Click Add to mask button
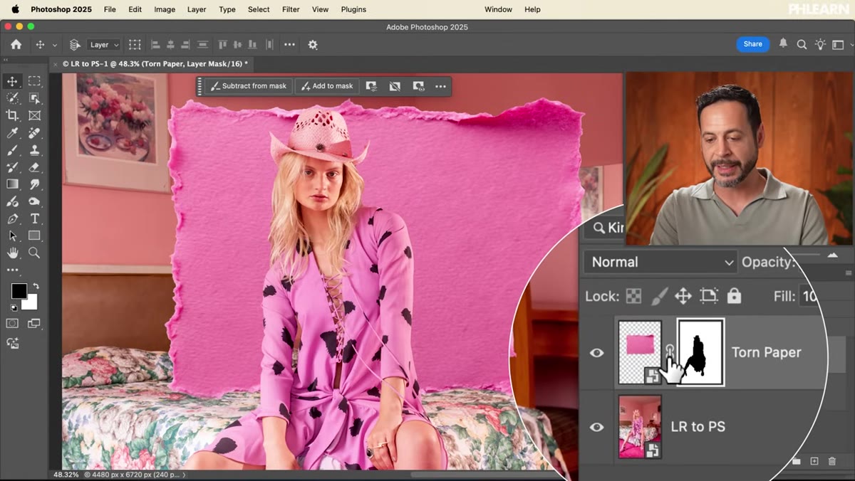Viewport: 855px width, 481px height. point(327,86)
